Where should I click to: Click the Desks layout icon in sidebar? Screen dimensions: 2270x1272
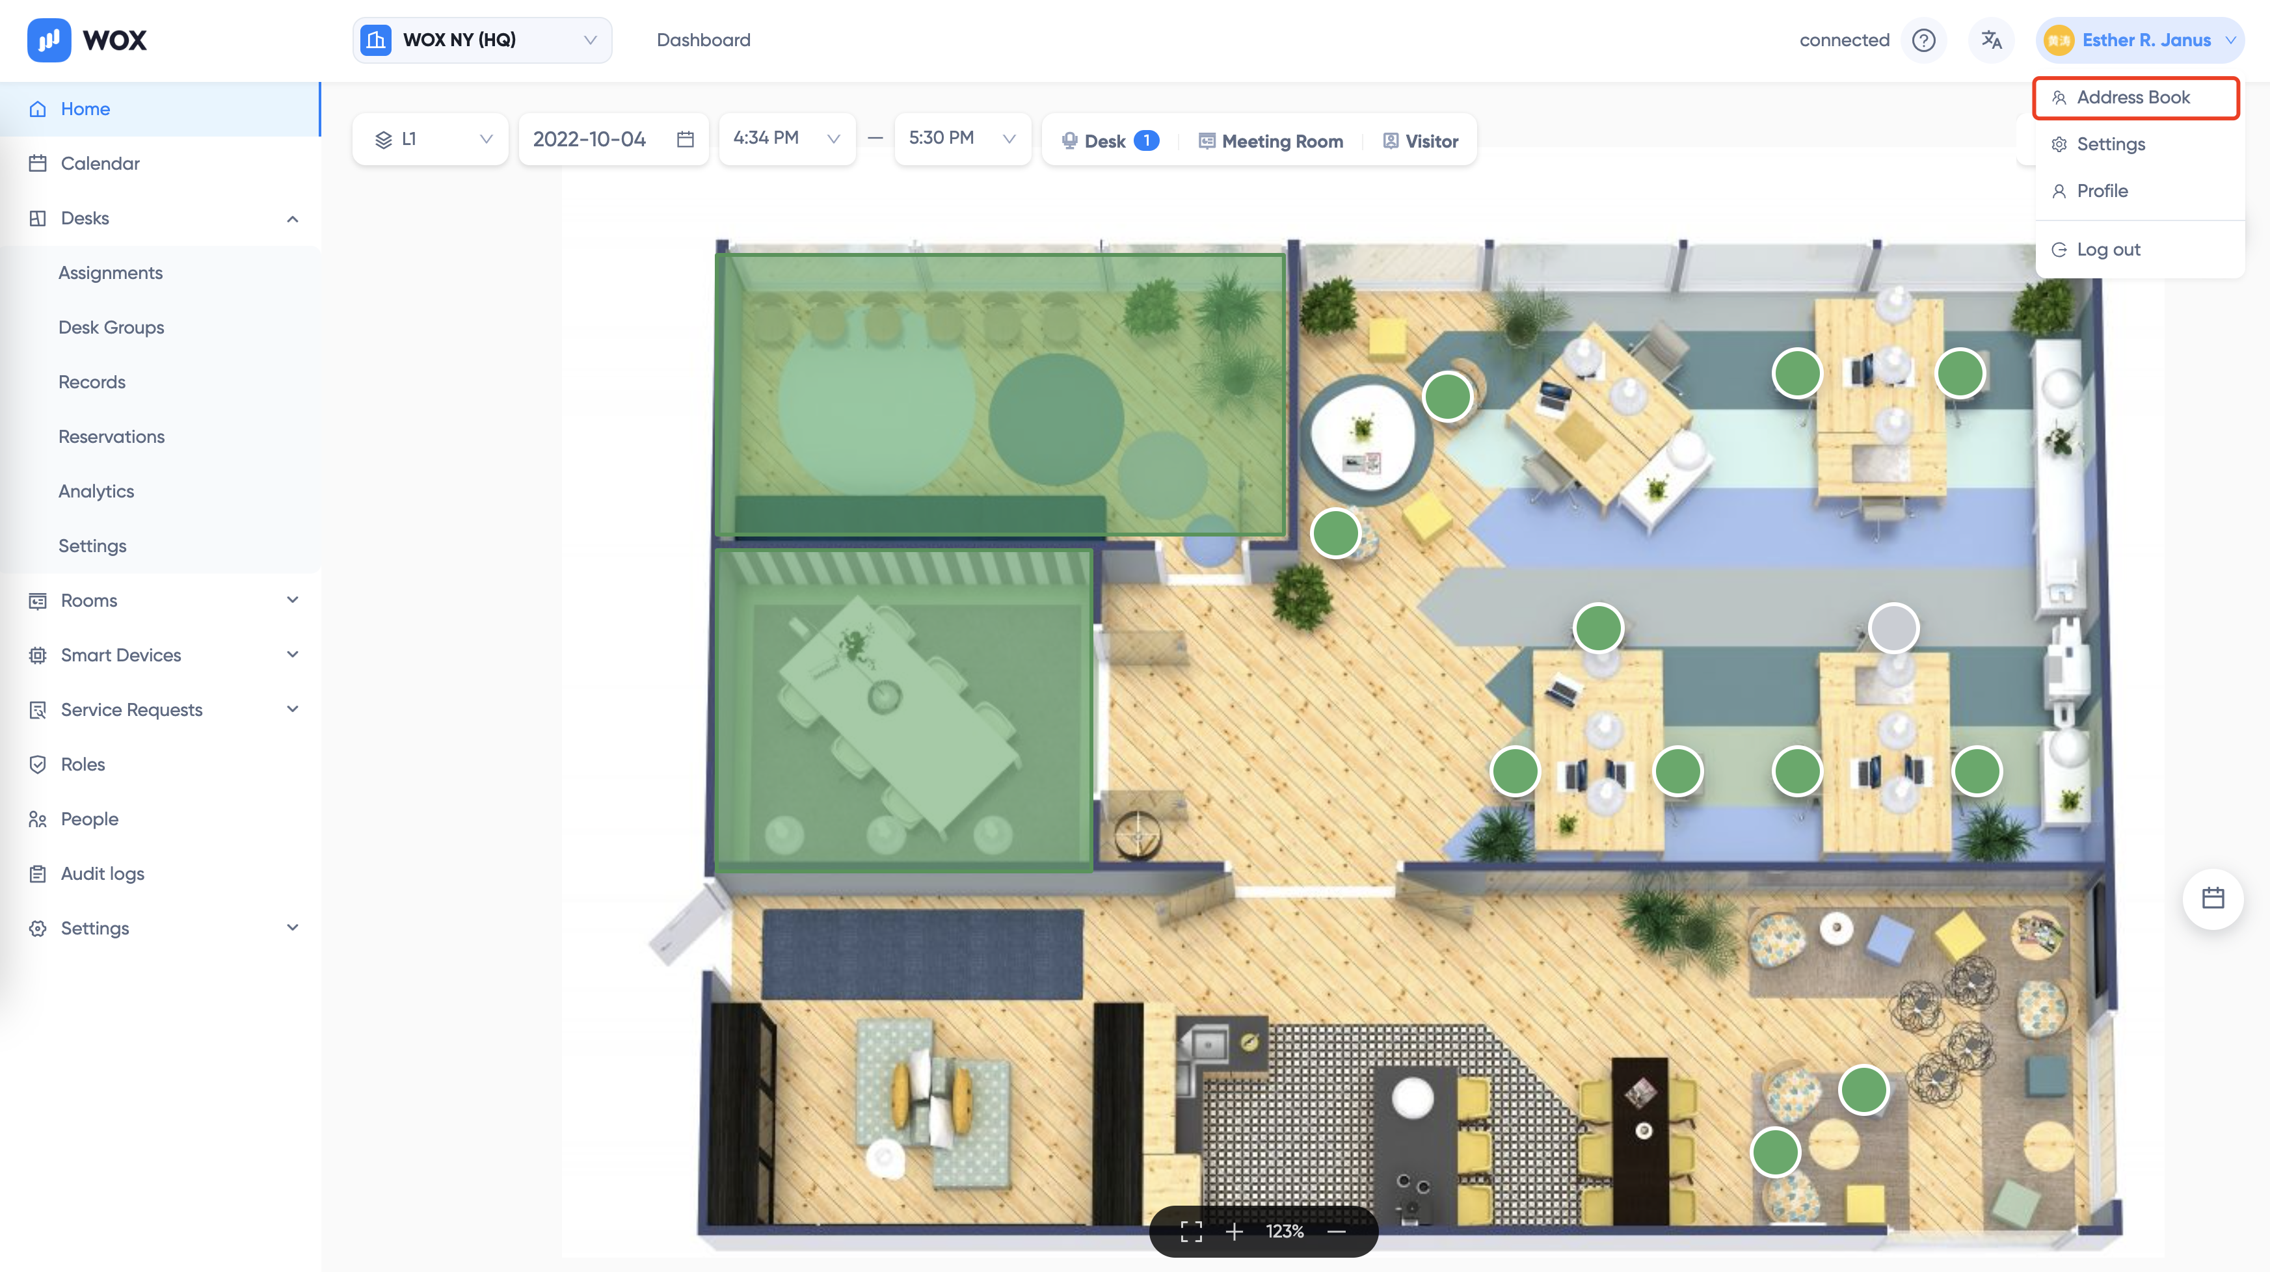pos(38,219)
